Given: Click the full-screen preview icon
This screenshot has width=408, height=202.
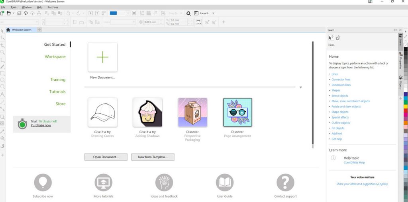Looking at the screenshot, I should point(134,13).
